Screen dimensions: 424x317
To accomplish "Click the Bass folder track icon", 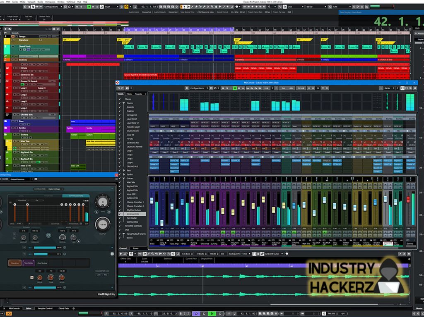I will pyautogui.click(x=6, y=122).
